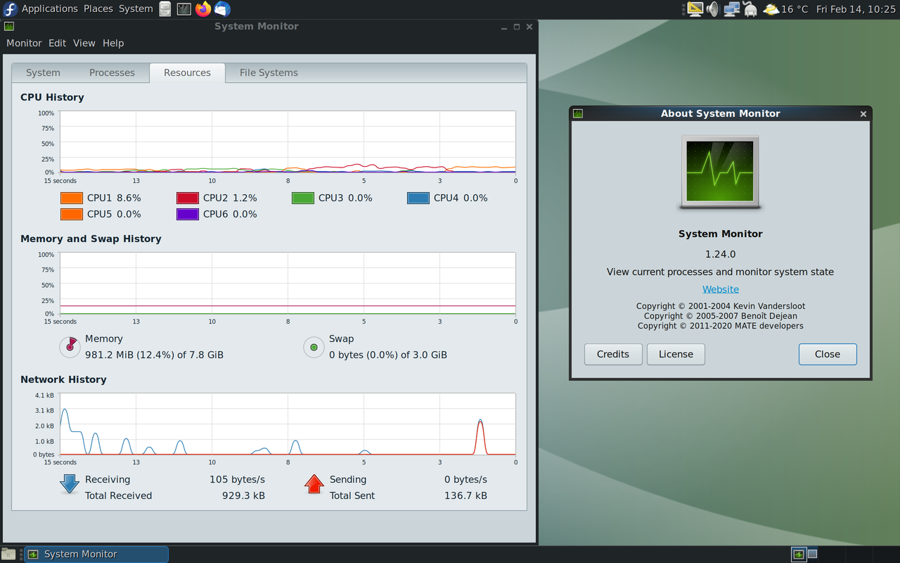Switch to the System tab

click(x=43, y=72)
